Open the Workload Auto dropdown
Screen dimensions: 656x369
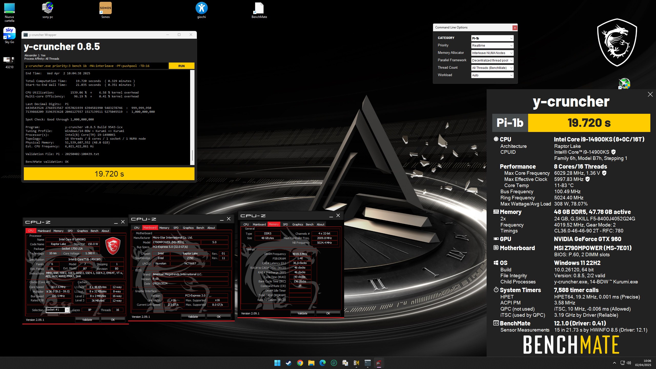492,75
